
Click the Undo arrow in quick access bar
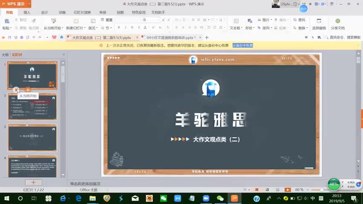(34, 37)
